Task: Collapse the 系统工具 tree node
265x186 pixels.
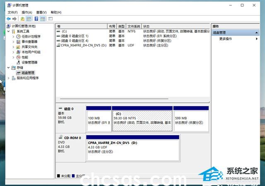Action: pyautogui.click(x=8, y=31)
